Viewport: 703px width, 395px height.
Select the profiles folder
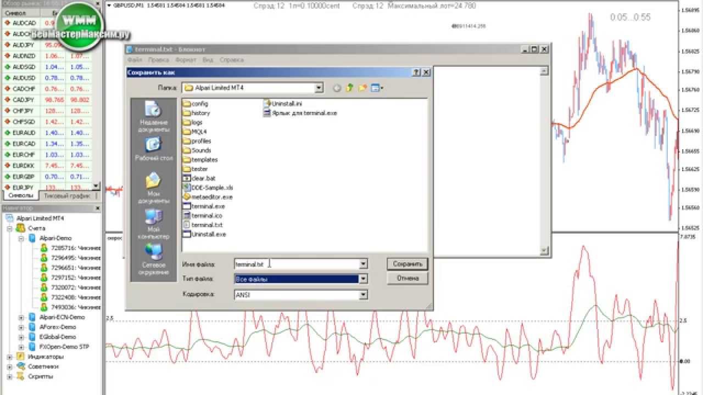(197, 141)
